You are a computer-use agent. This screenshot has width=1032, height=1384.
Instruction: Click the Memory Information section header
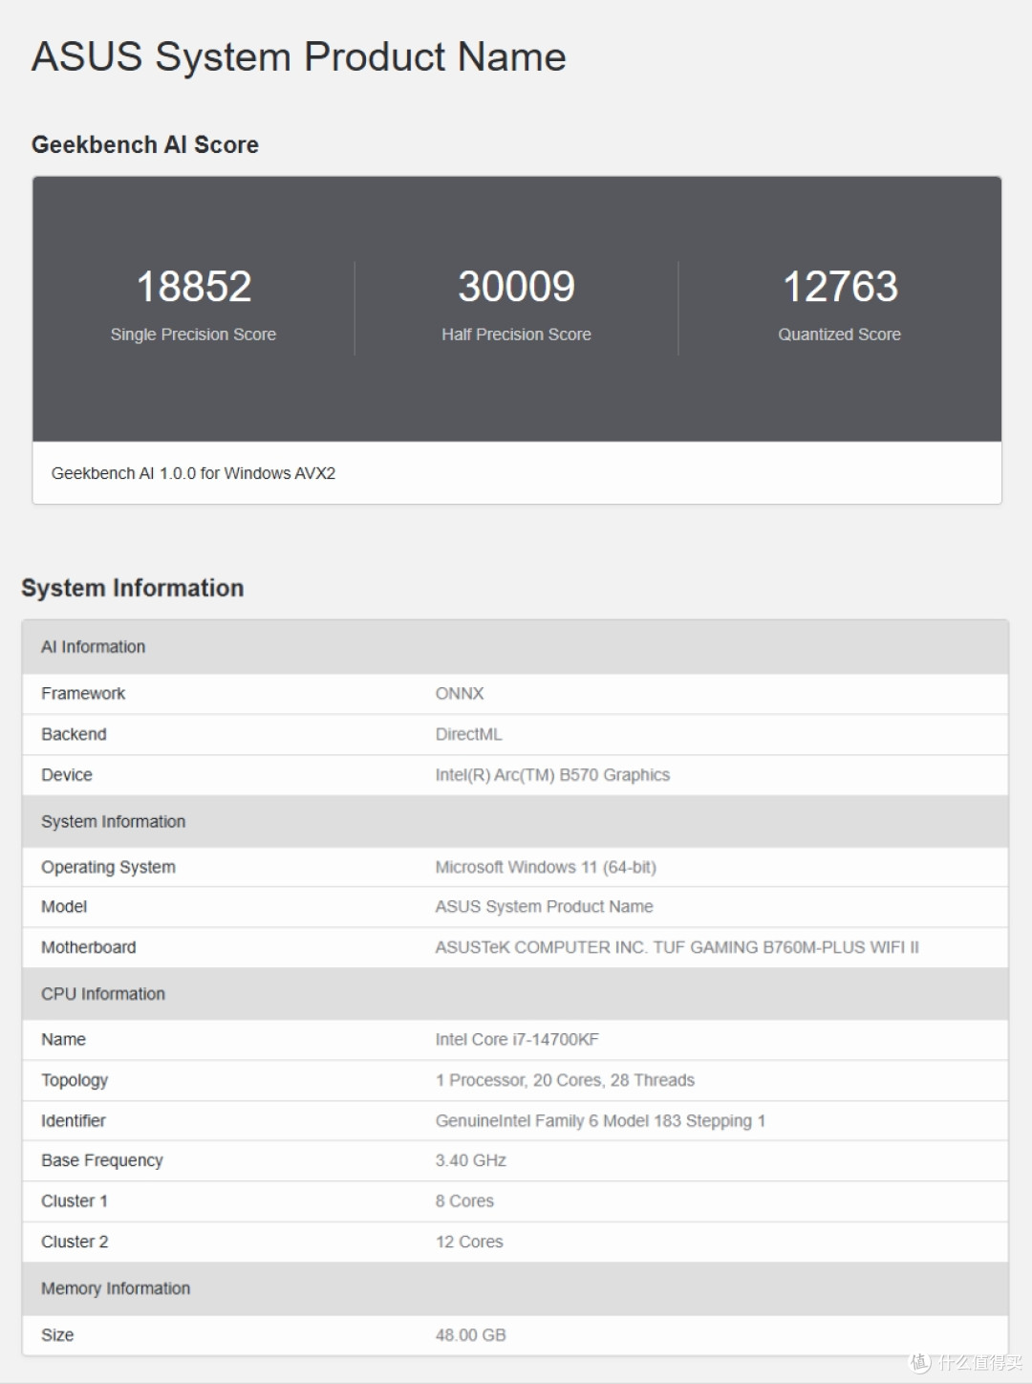coord(515,1288)
